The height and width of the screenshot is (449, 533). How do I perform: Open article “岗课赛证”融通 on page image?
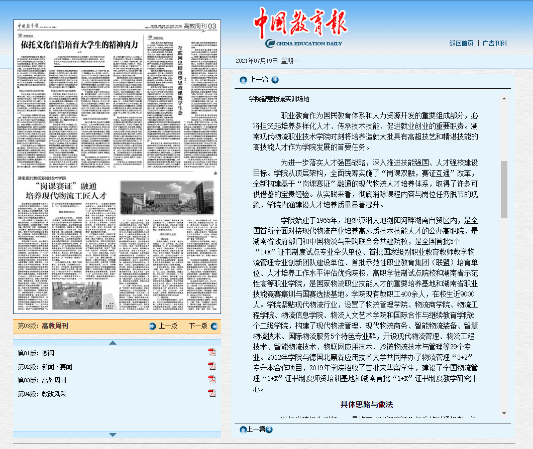coord(66,191)
